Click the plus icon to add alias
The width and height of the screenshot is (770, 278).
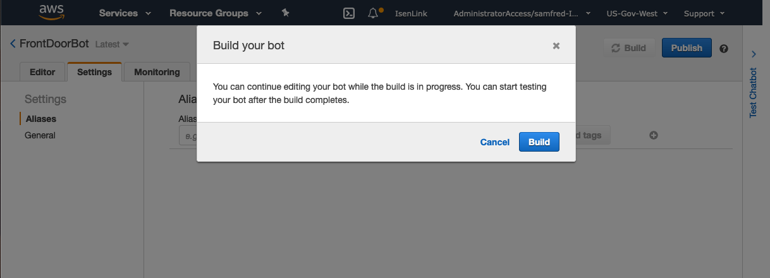pyautogui.click(x=654, y=135)
